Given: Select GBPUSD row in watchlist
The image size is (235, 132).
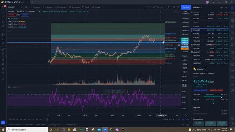Looking at the screenshot, I should click(x=210, y=15).
